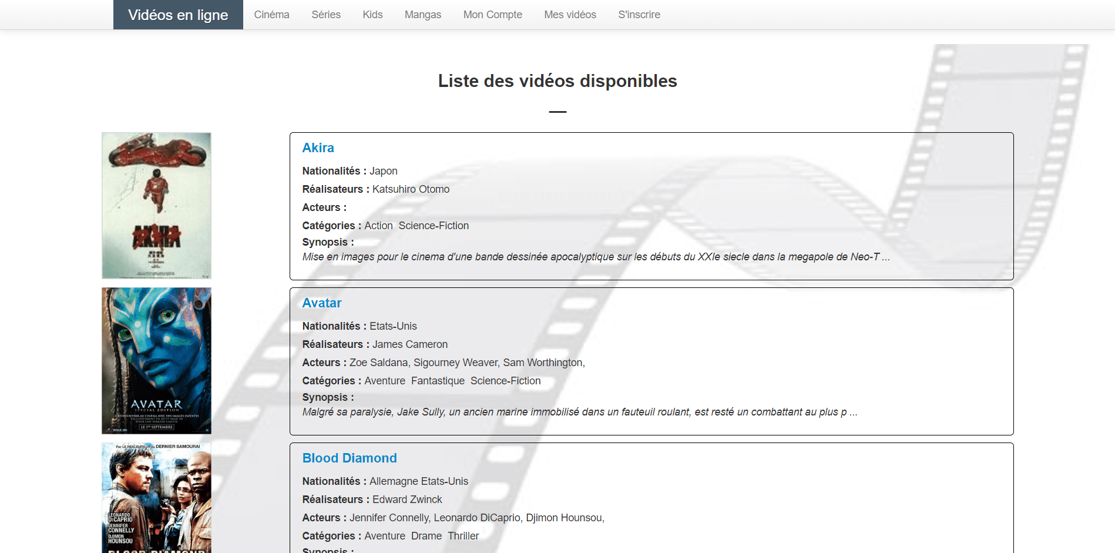The image size is (1115, 553).
Task: Click the Blood Diamond poster thumbnail
Action: click(x=156, y=497)
